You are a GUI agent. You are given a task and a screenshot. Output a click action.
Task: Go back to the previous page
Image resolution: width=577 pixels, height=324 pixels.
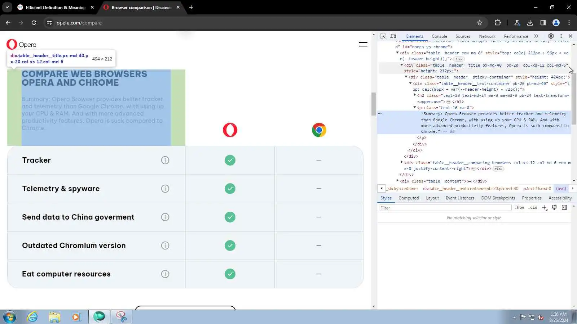[x=8, y=23]
